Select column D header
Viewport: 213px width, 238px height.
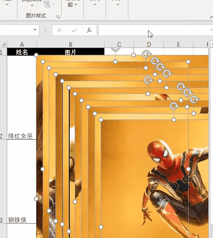149,44
